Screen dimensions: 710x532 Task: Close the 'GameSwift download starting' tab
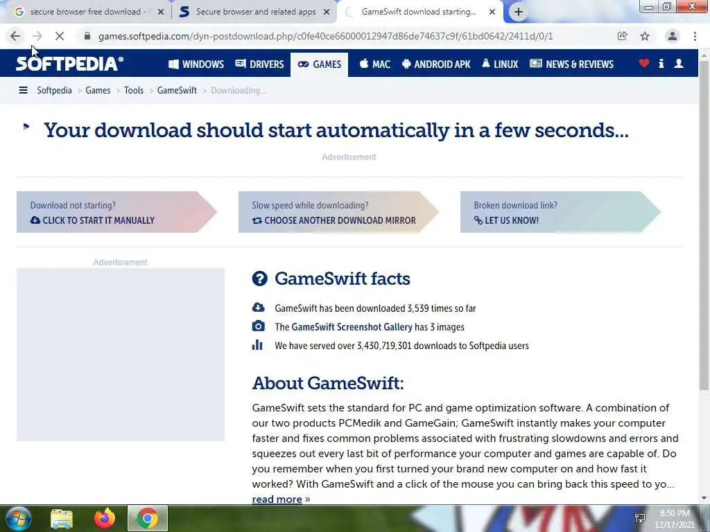[x=492, y=12]
